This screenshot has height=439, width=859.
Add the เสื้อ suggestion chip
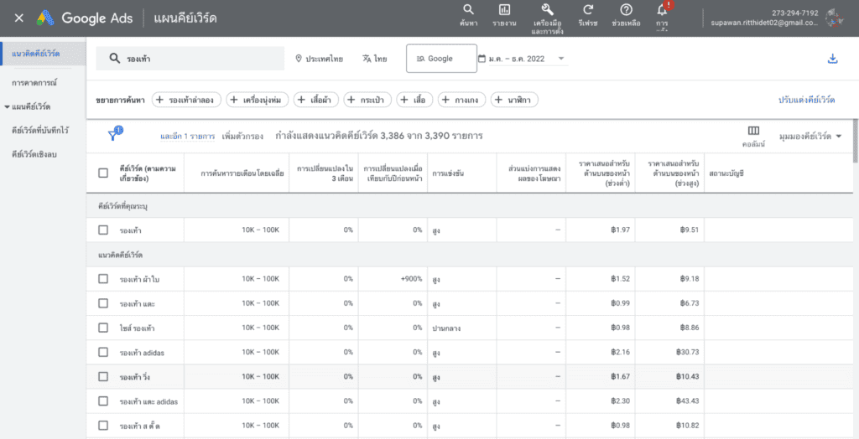pos(414,100)
